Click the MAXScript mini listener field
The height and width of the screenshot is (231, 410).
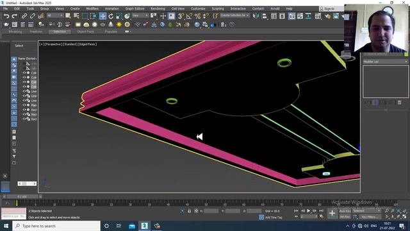tap(13, 217)
